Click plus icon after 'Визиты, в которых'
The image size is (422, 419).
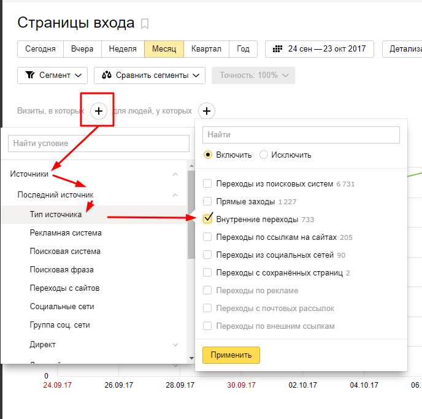(99, 111)
